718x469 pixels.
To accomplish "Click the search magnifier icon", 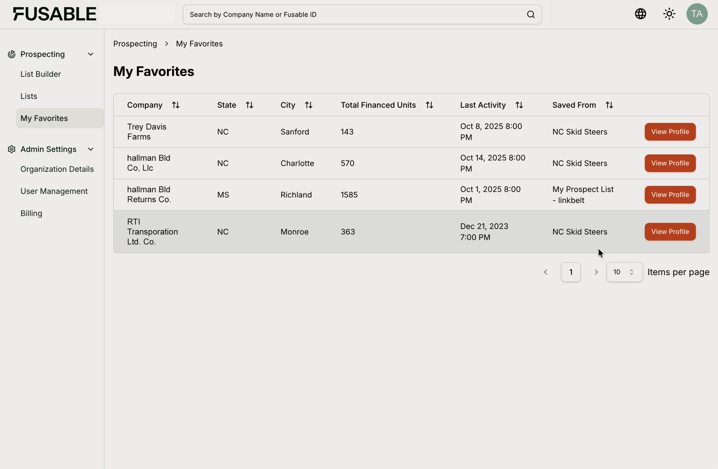I will [x=531, y=15].
